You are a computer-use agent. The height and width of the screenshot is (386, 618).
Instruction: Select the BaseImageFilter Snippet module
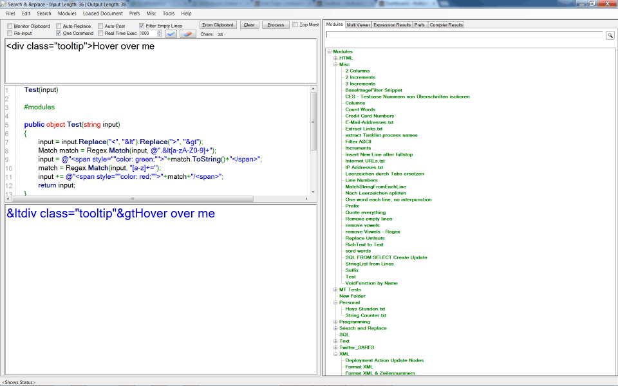click(373, 90)
